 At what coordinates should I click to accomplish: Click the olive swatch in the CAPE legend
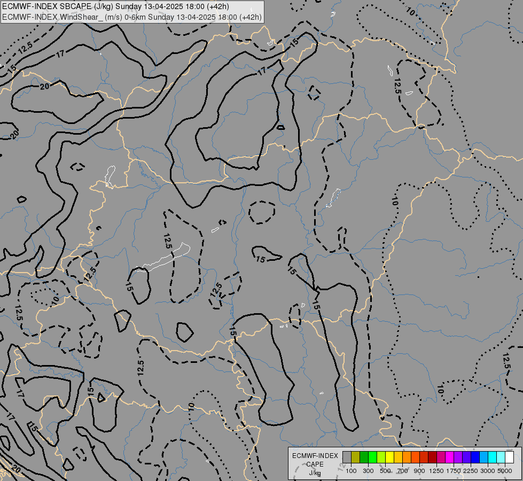tap(355, 457)
